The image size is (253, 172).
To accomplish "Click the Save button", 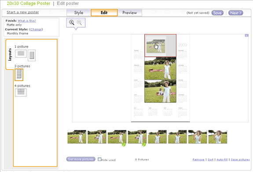I will [217, 13].
